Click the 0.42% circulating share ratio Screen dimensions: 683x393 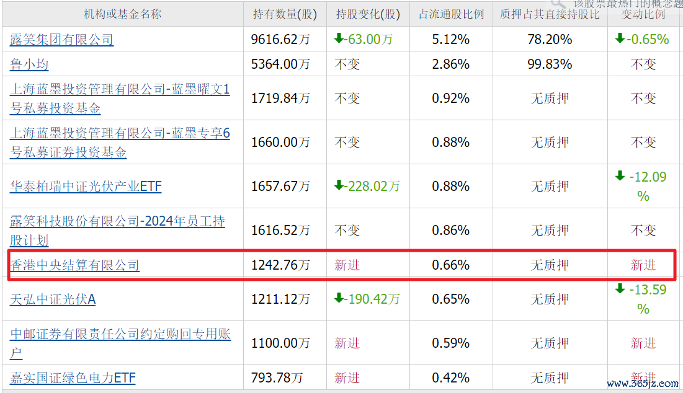451,378
